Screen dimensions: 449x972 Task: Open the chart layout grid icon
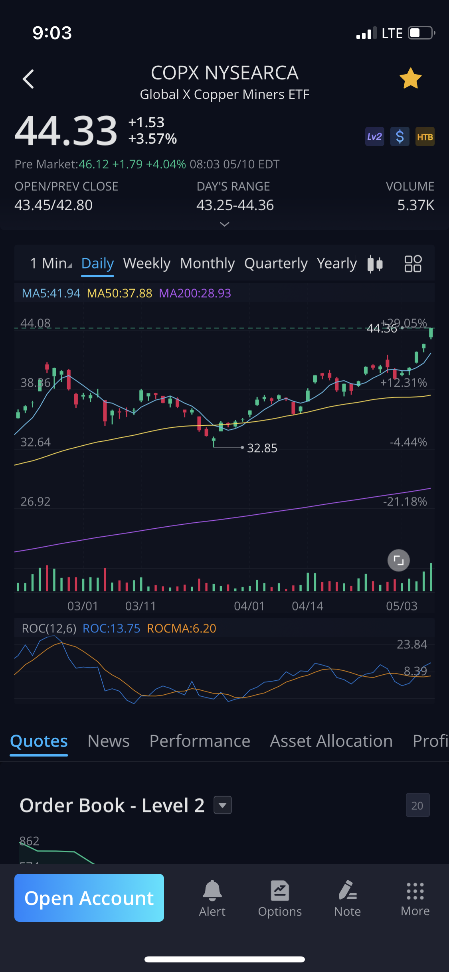pos(413,264)
